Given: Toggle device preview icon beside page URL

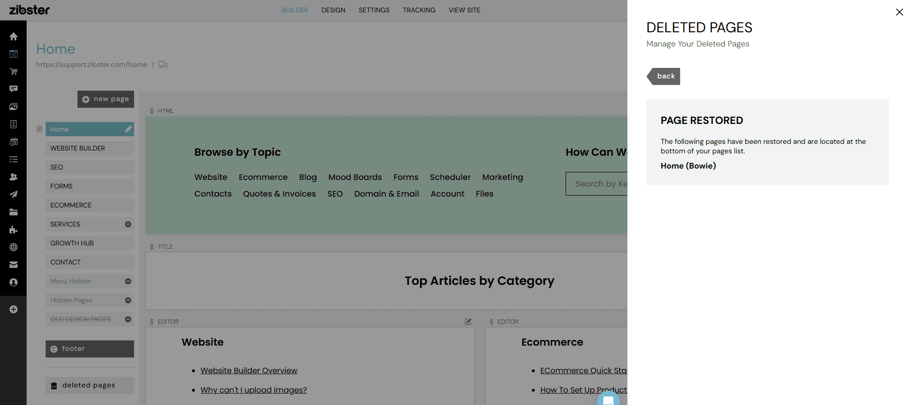Looking at the screenshot, I should [x=163, y=65].
